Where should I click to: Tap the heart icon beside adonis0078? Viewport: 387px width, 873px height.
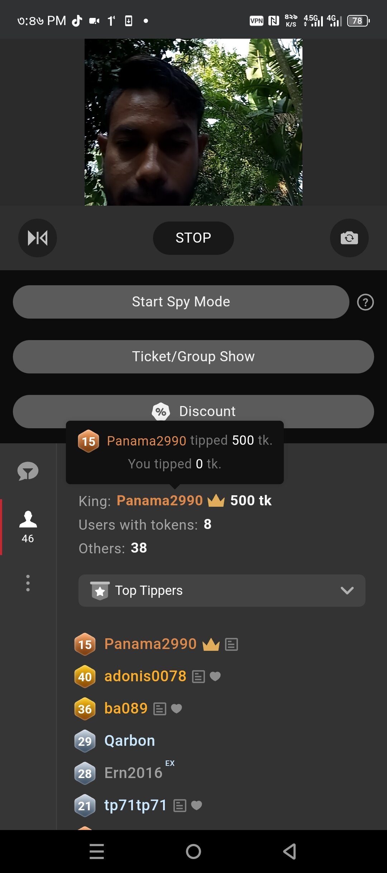tap(215, 676)
